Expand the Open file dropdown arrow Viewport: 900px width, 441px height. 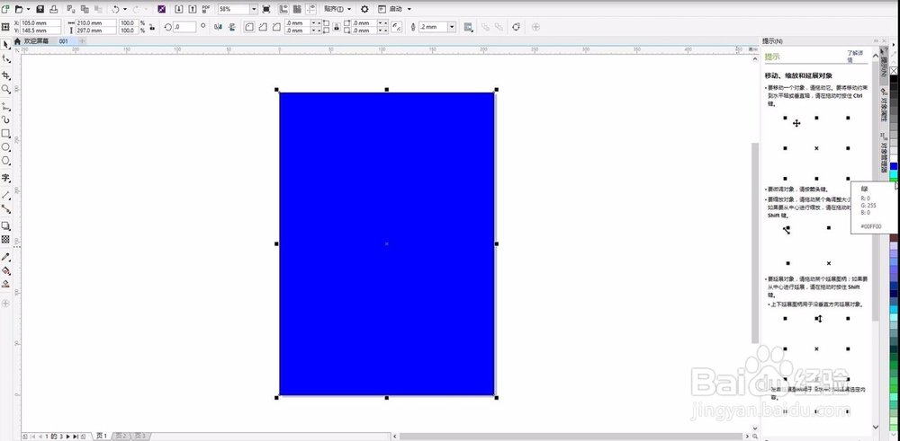[28, 9]
